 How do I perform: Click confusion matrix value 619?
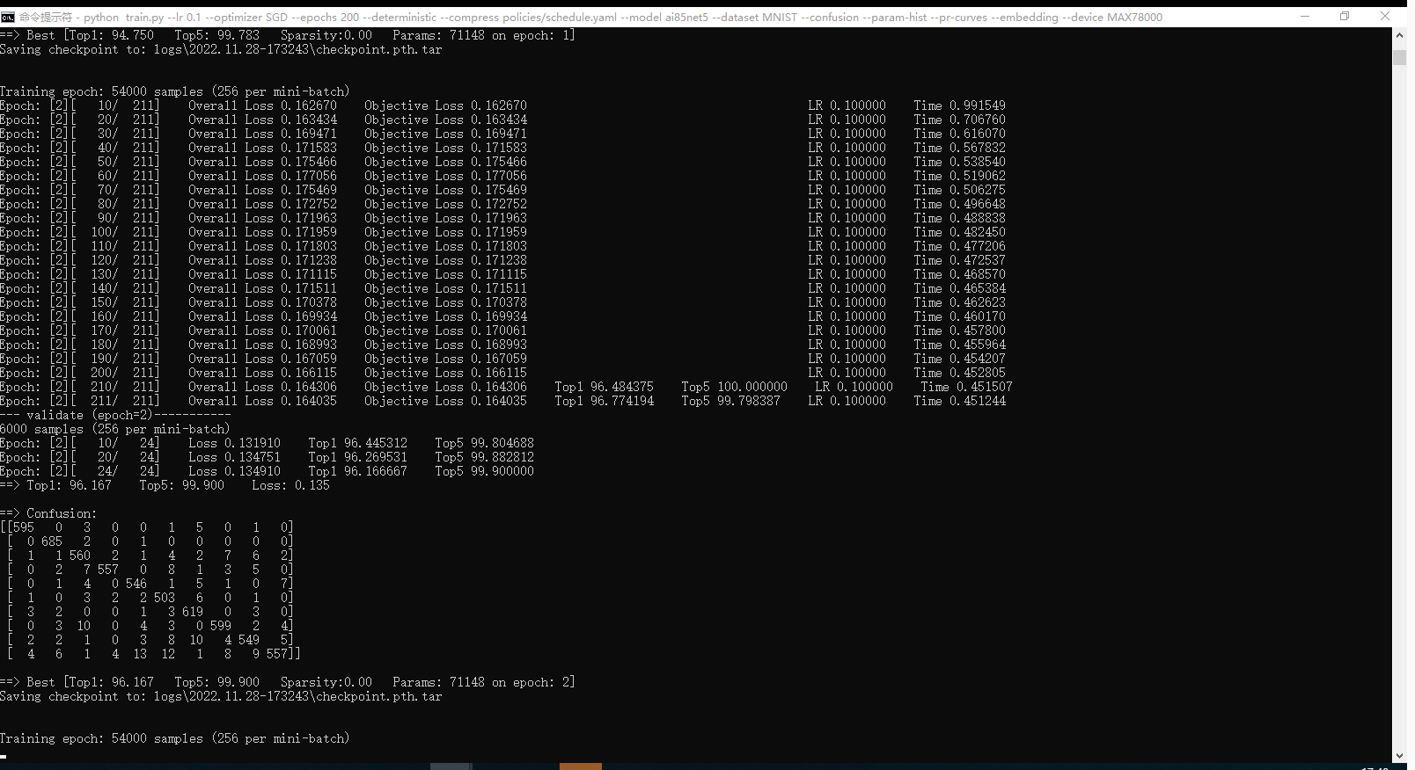(x=193, y=612)
